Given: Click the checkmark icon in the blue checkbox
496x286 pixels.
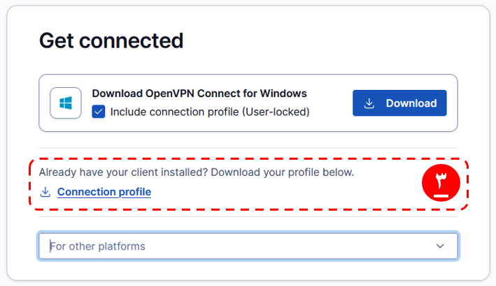Looking at the screenshot, I should [99, 111].
